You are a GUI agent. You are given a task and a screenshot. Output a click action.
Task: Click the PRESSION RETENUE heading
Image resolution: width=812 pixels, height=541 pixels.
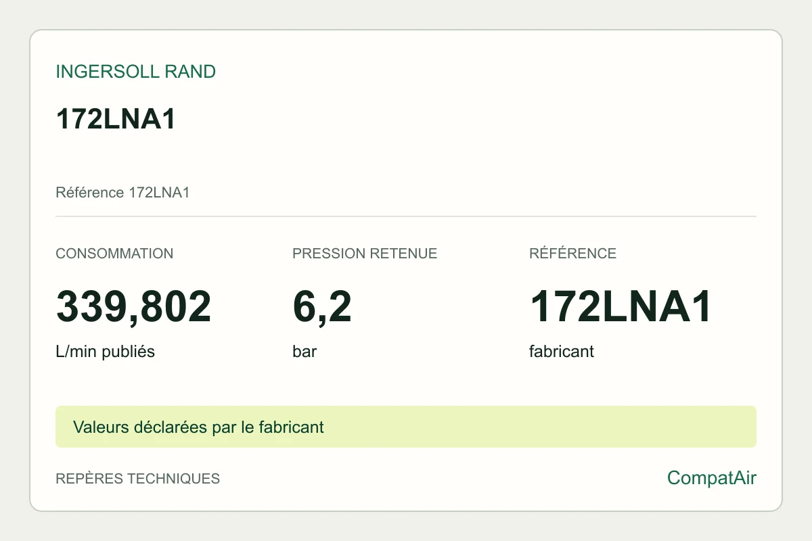tap(365, 254)
